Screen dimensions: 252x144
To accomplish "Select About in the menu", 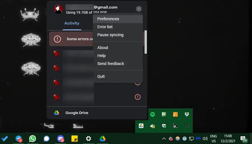I will point(118,48).
